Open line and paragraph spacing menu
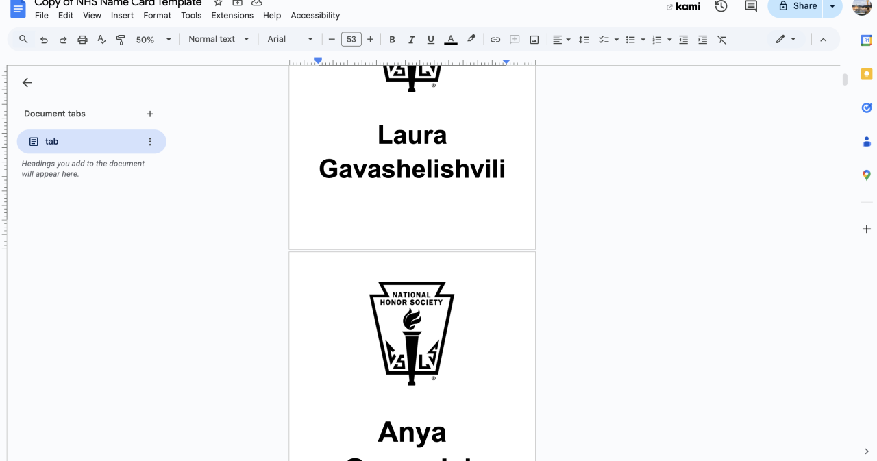Screen dimensions: 877x461 584,40
